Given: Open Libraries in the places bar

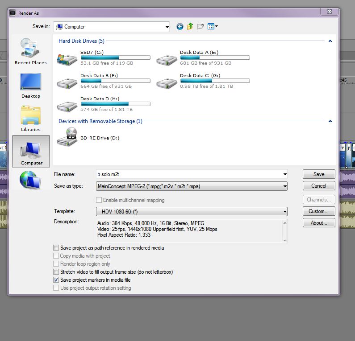Looking at the screenshot, I should [30, 119].
